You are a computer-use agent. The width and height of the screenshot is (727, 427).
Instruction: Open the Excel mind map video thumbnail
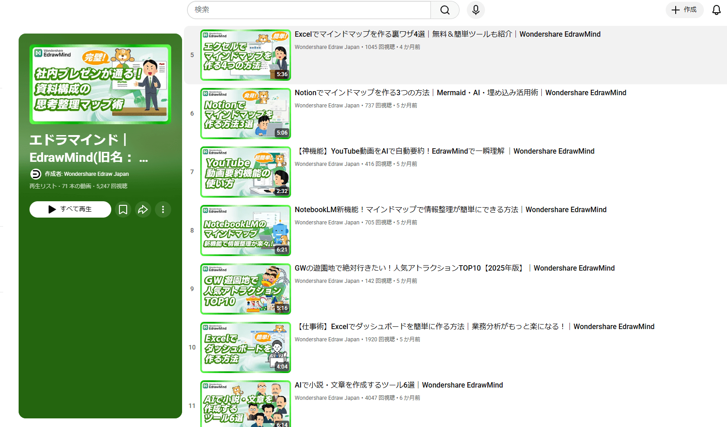[x=246, y=55]
